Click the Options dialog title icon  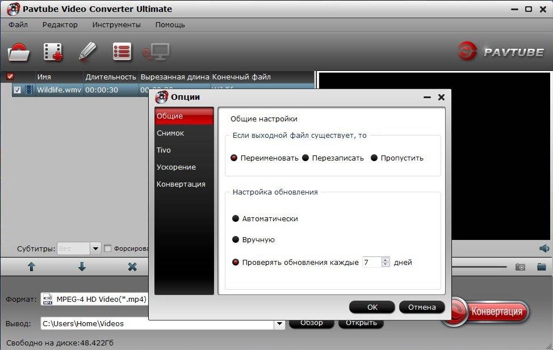click(x=161, y=97)
